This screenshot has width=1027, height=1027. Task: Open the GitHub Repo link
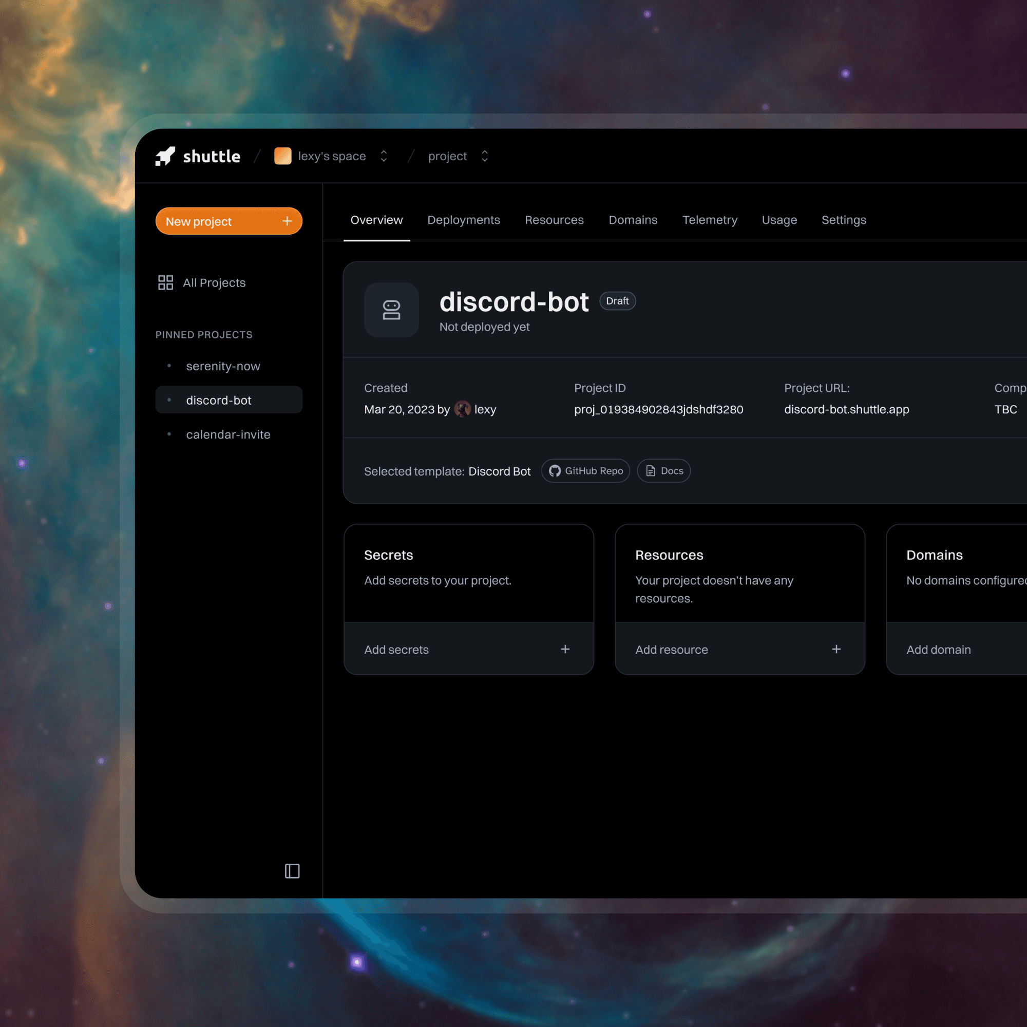pos(585,471)
